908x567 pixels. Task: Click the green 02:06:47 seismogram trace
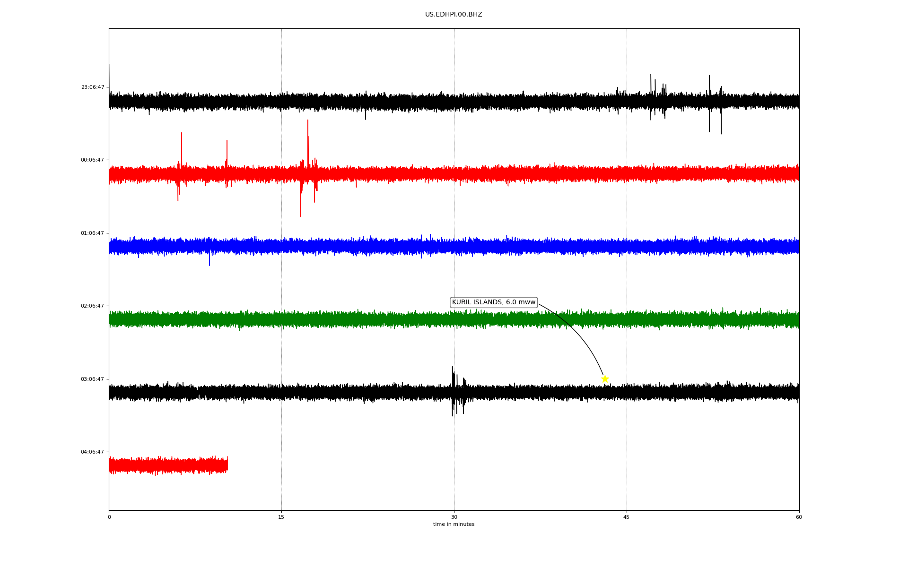[454, 319]
